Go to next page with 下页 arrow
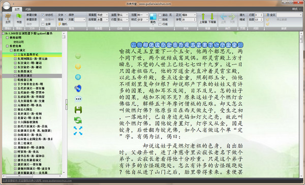Image resolution: width=305 pixels, height=185 pixels. coord(232,18)
